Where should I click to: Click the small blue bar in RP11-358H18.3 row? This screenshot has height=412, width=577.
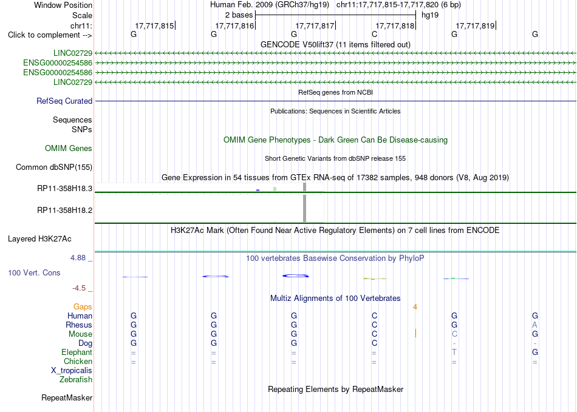(x=258, y=190)
